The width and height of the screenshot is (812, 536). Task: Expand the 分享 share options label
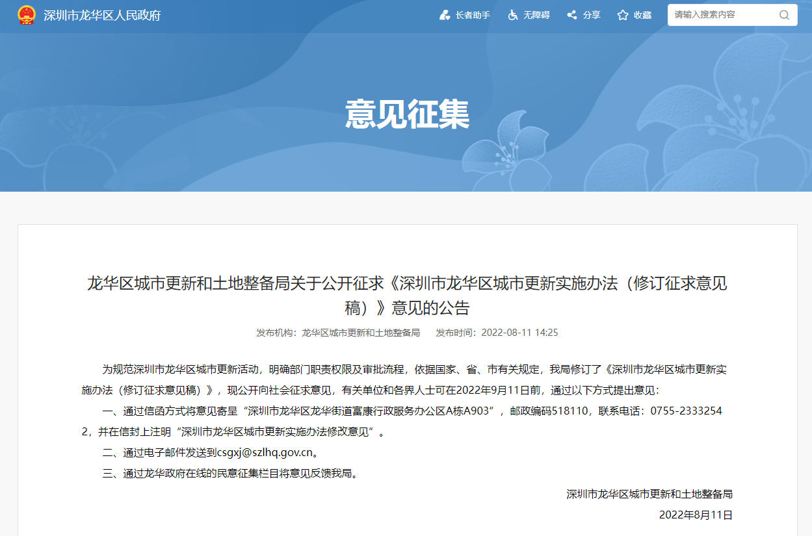pos(592,15)
